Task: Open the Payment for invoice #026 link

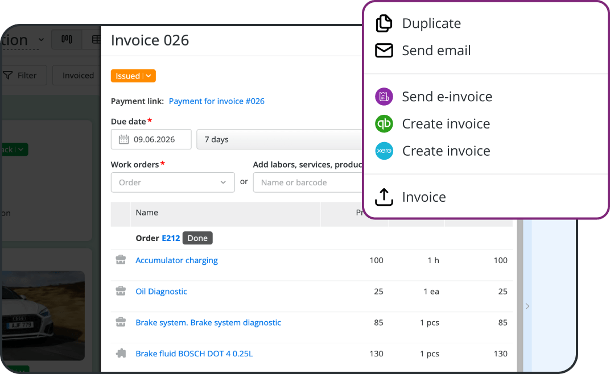Action: point(217,101)
